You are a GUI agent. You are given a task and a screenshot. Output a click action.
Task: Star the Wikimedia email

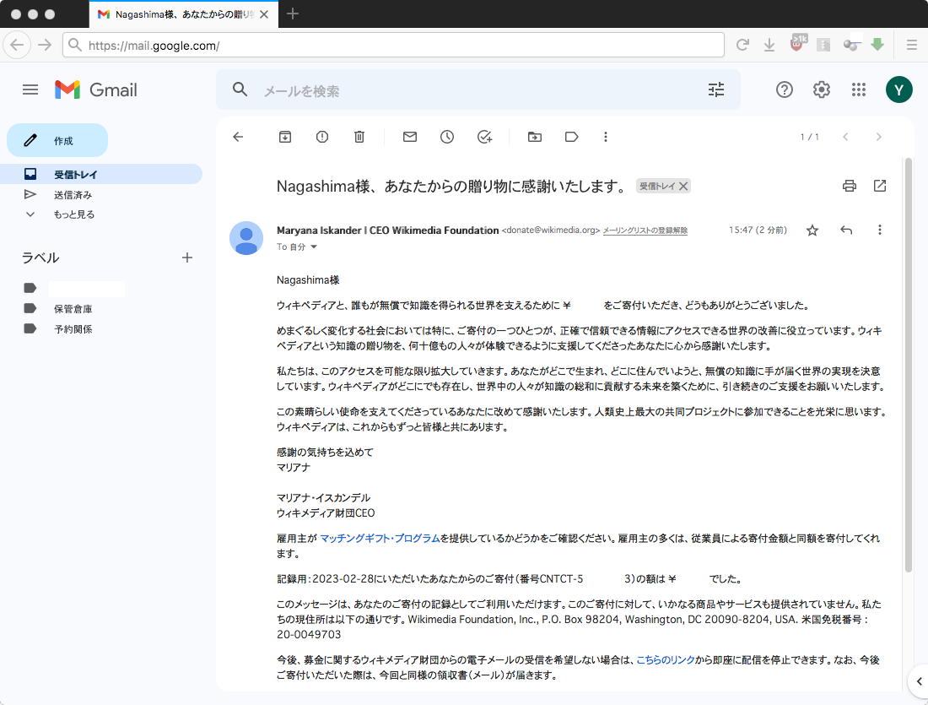[x=812, y=230]
